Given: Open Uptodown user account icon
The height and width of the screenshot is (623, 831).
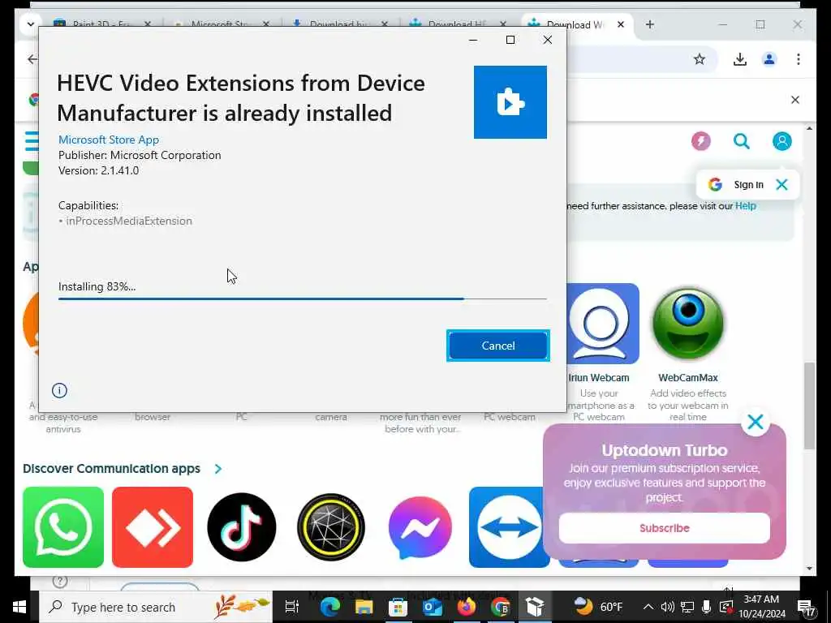Looking at the screenshot, I should 781,141.
